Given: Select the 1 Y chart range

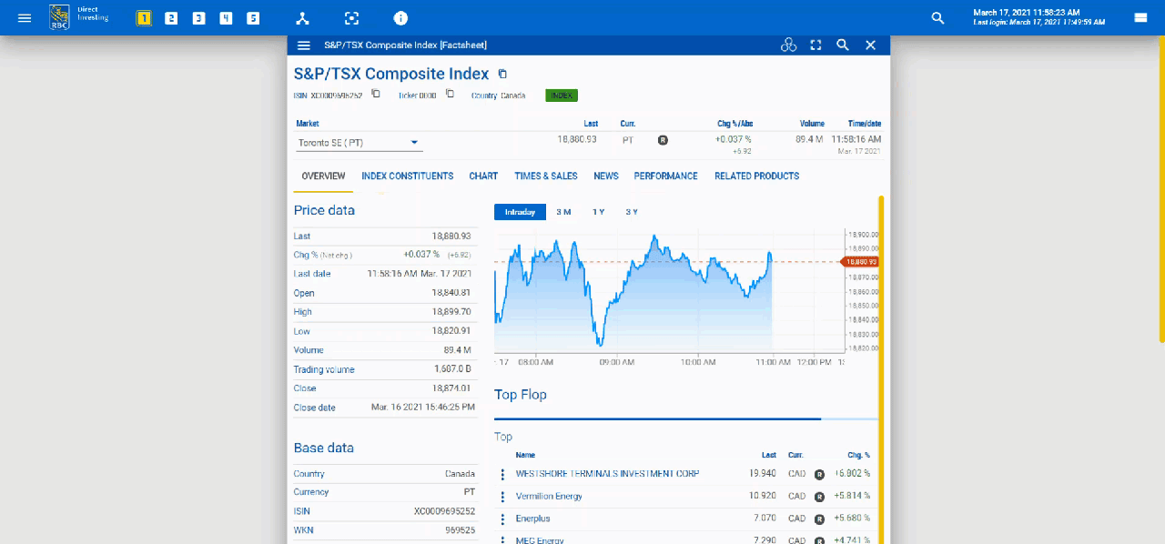Looking at the screenshot, I should tap(598, 212).
